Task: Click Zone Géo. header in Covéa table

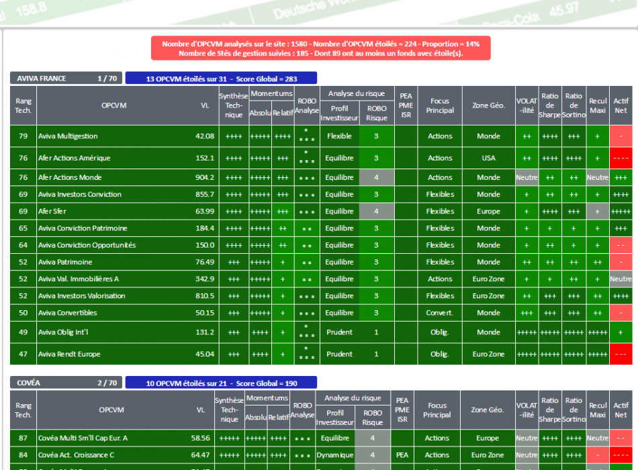Action: point(488,410)
